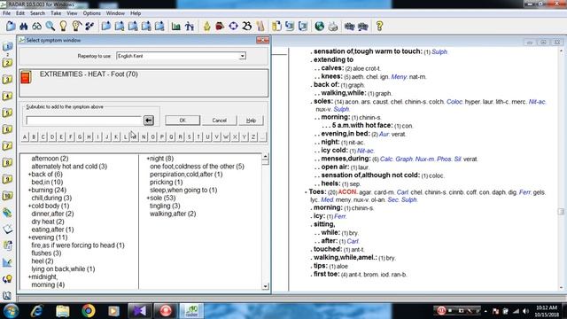Open Internet Explorer from taskbar
This screenshot has height=319, width=567.
tap(37, 311)
